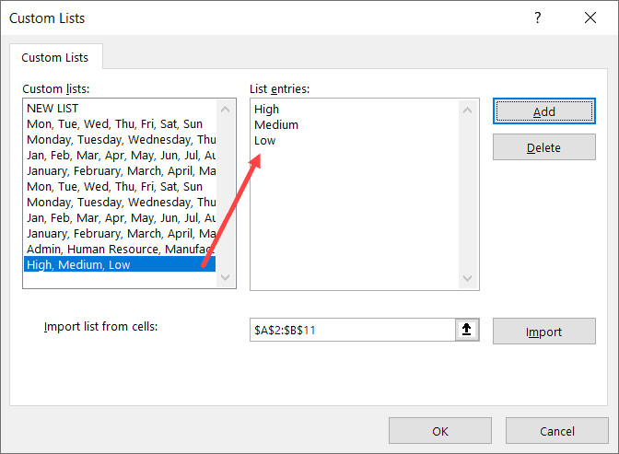Confirm with the OK button

point(439,430)
